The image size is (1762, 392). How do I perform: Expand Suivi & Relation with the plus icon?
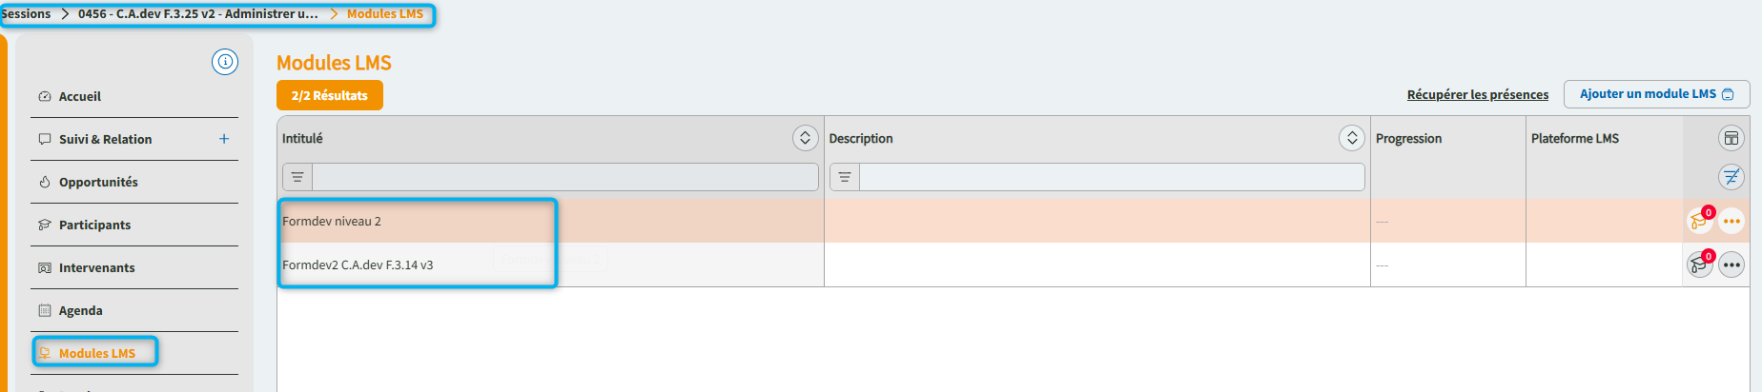224,139
